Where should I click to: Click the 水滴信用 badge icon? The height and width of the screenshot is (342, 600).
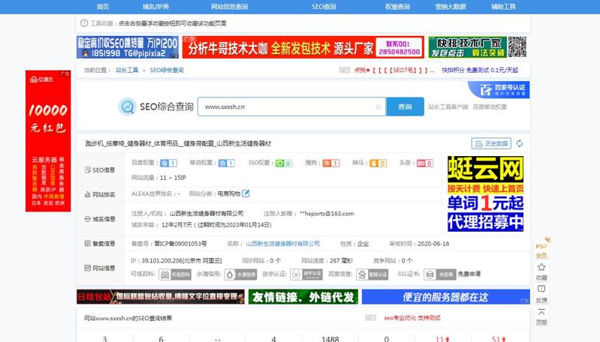tap(240, 274)
